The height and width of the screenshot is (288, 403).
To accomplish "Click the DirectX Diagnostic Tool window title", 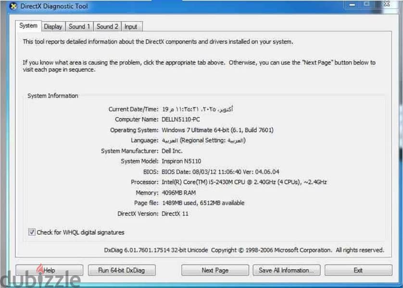I will 54,6.
